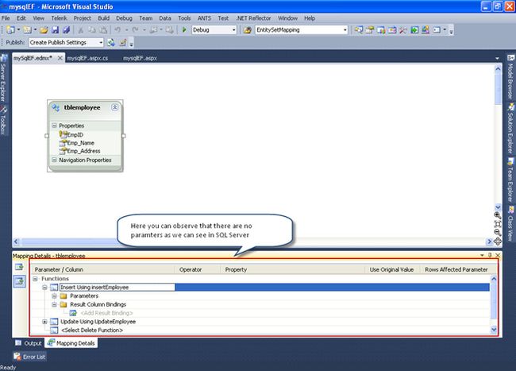Open the Debug configuration dropdown
Screen dimensions: 516x371
[234, 30]
